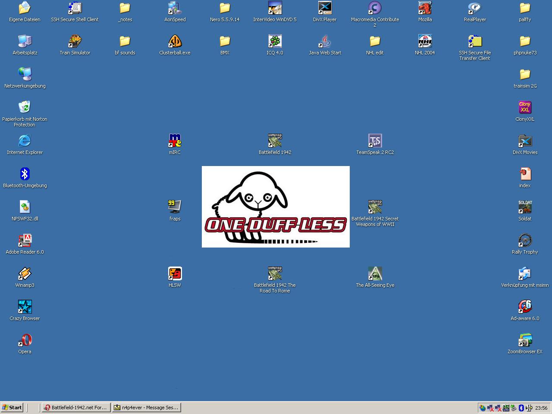Switch to n4p4ever Message Session window

tap(146, 408)
